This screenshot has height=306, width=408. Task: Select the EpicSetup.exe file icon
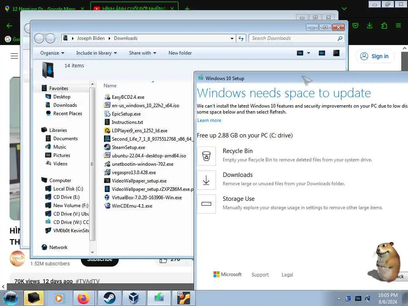coord(107,114)
